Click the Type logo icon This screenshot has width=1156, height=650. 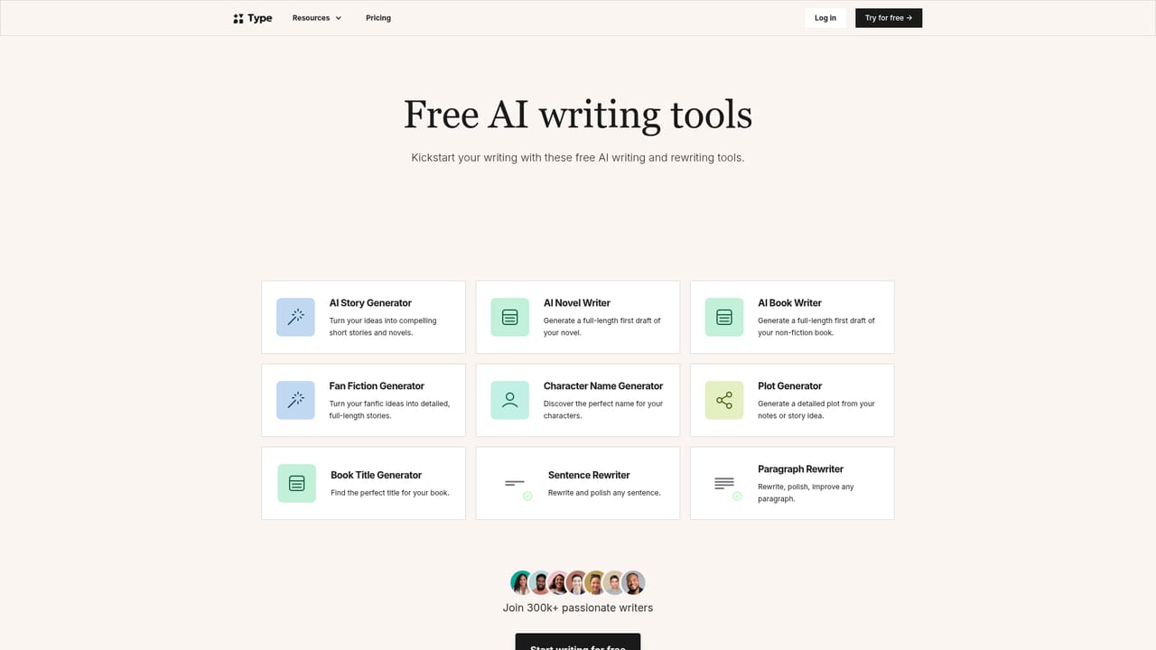coord(238,18)
